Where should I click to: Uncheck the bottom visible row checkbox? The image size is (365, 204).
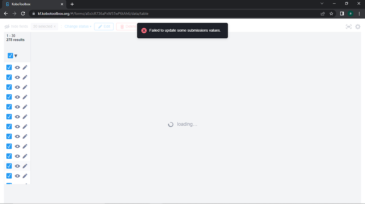click(9, 183)
